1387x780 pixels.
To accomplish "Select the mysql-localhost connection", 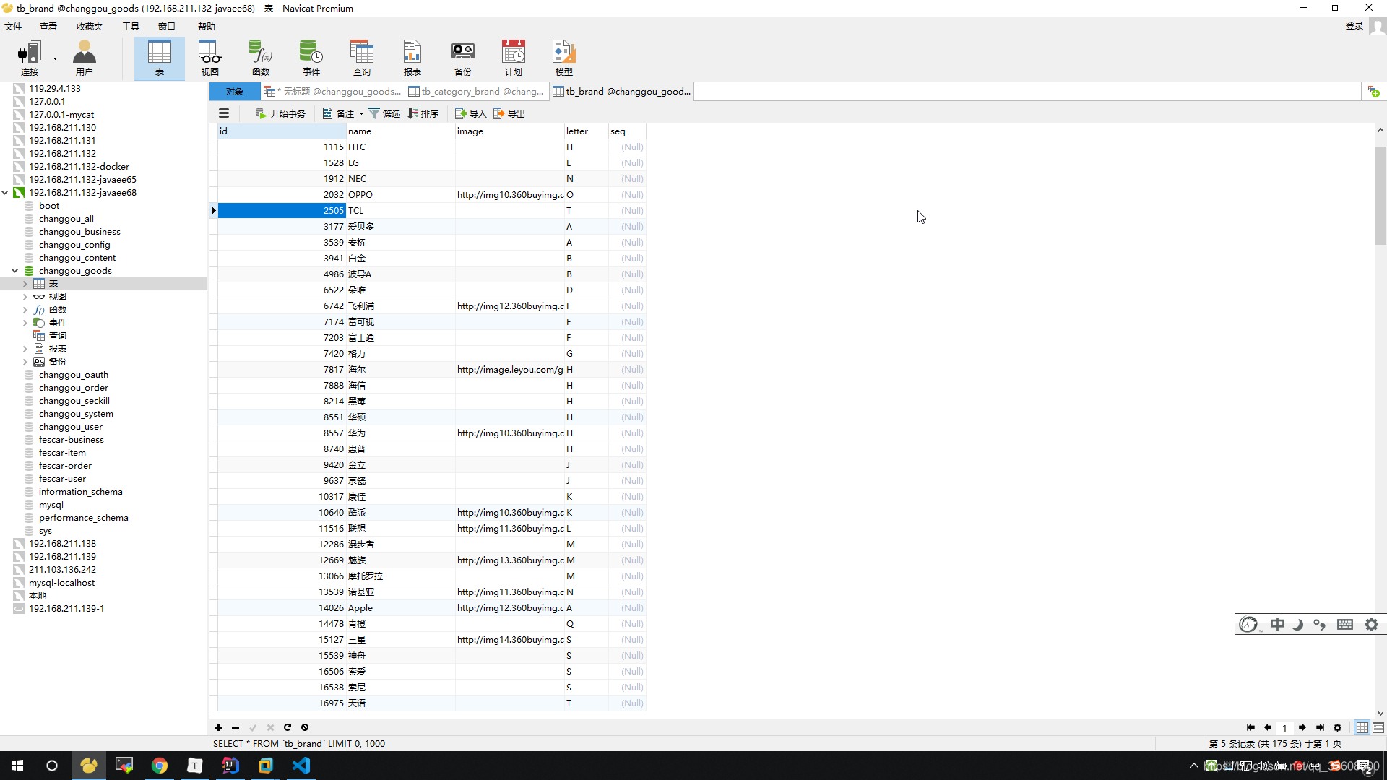I will 61,583.
